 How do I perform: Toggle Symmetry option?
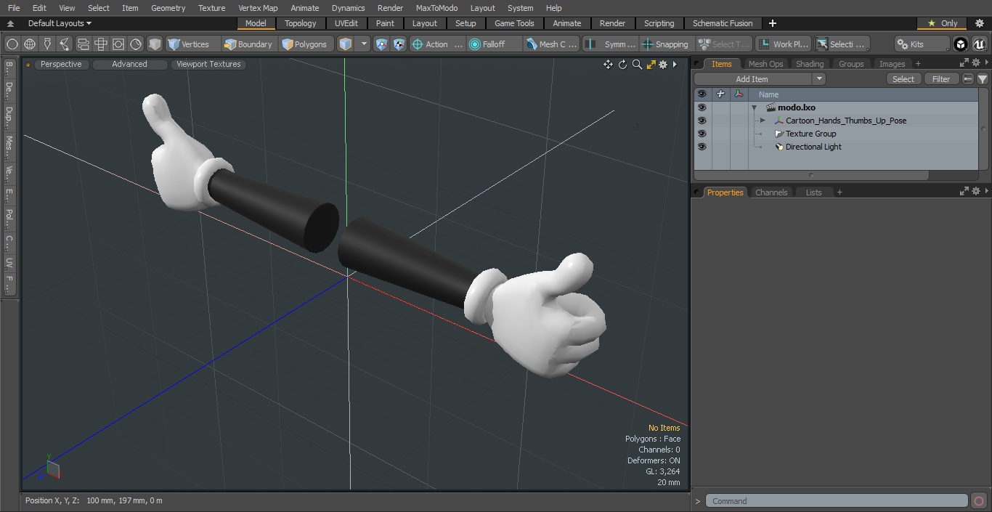coord(611,44)
